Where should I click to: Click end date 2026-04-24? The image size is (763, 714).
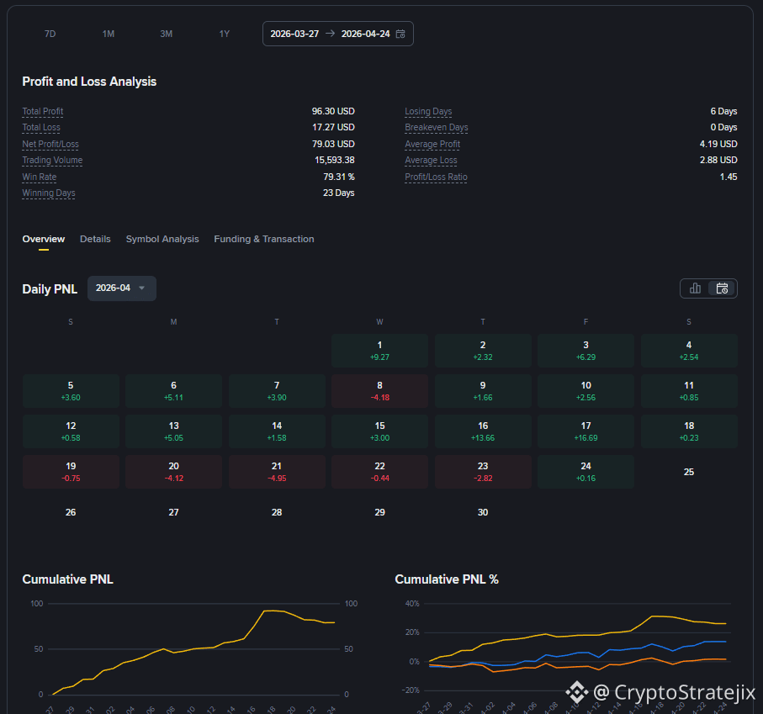(365, 34)
